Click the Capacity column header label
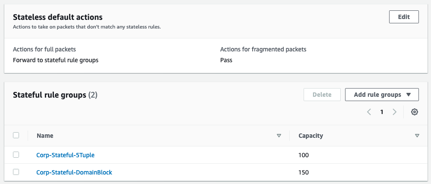 311,136
